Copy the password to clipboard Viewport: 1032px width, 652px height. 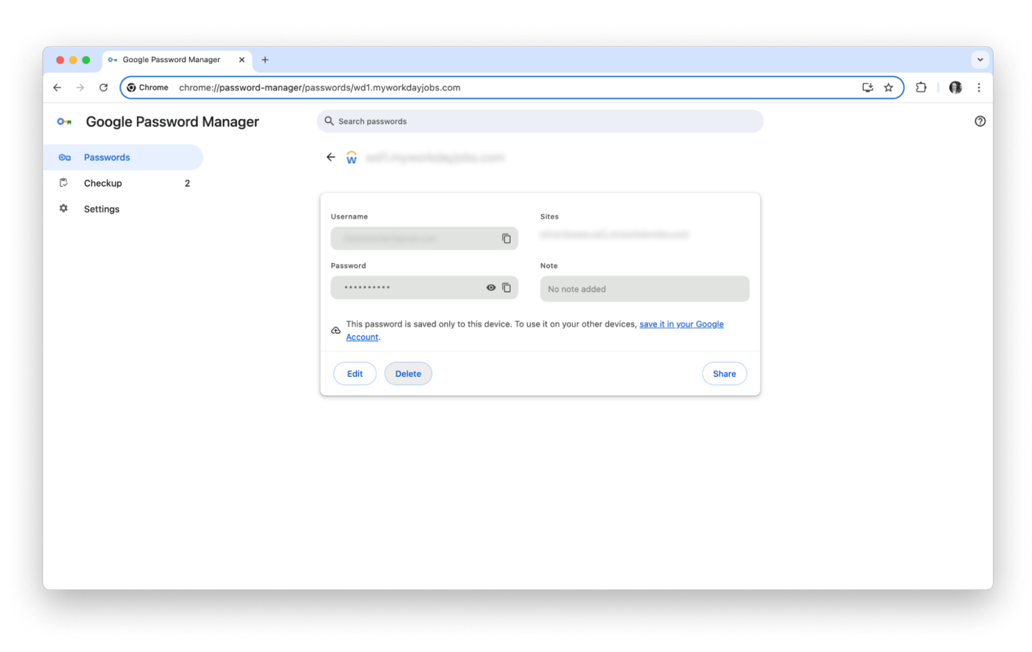[506, 288]
